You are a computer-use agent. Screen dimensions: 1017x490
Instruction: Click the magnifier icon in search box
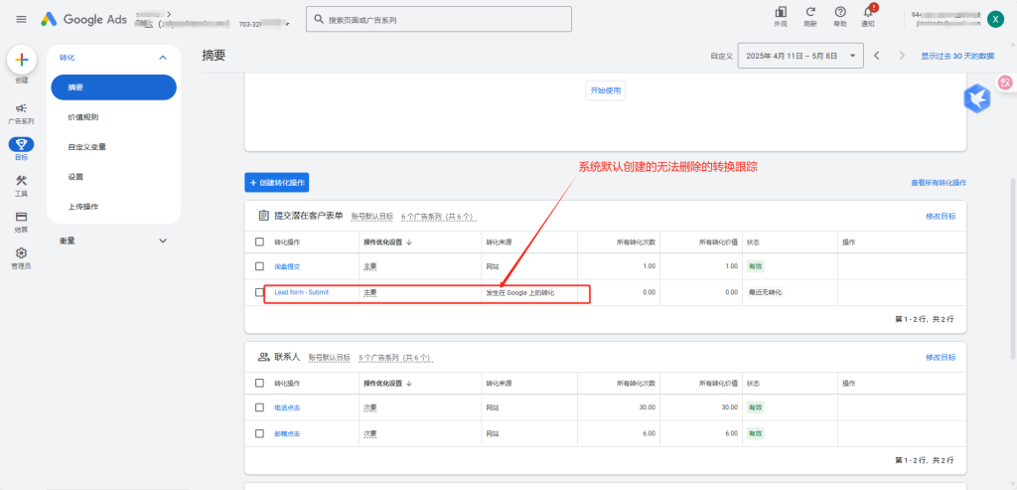pyautogui.click(x=319, y=20)
